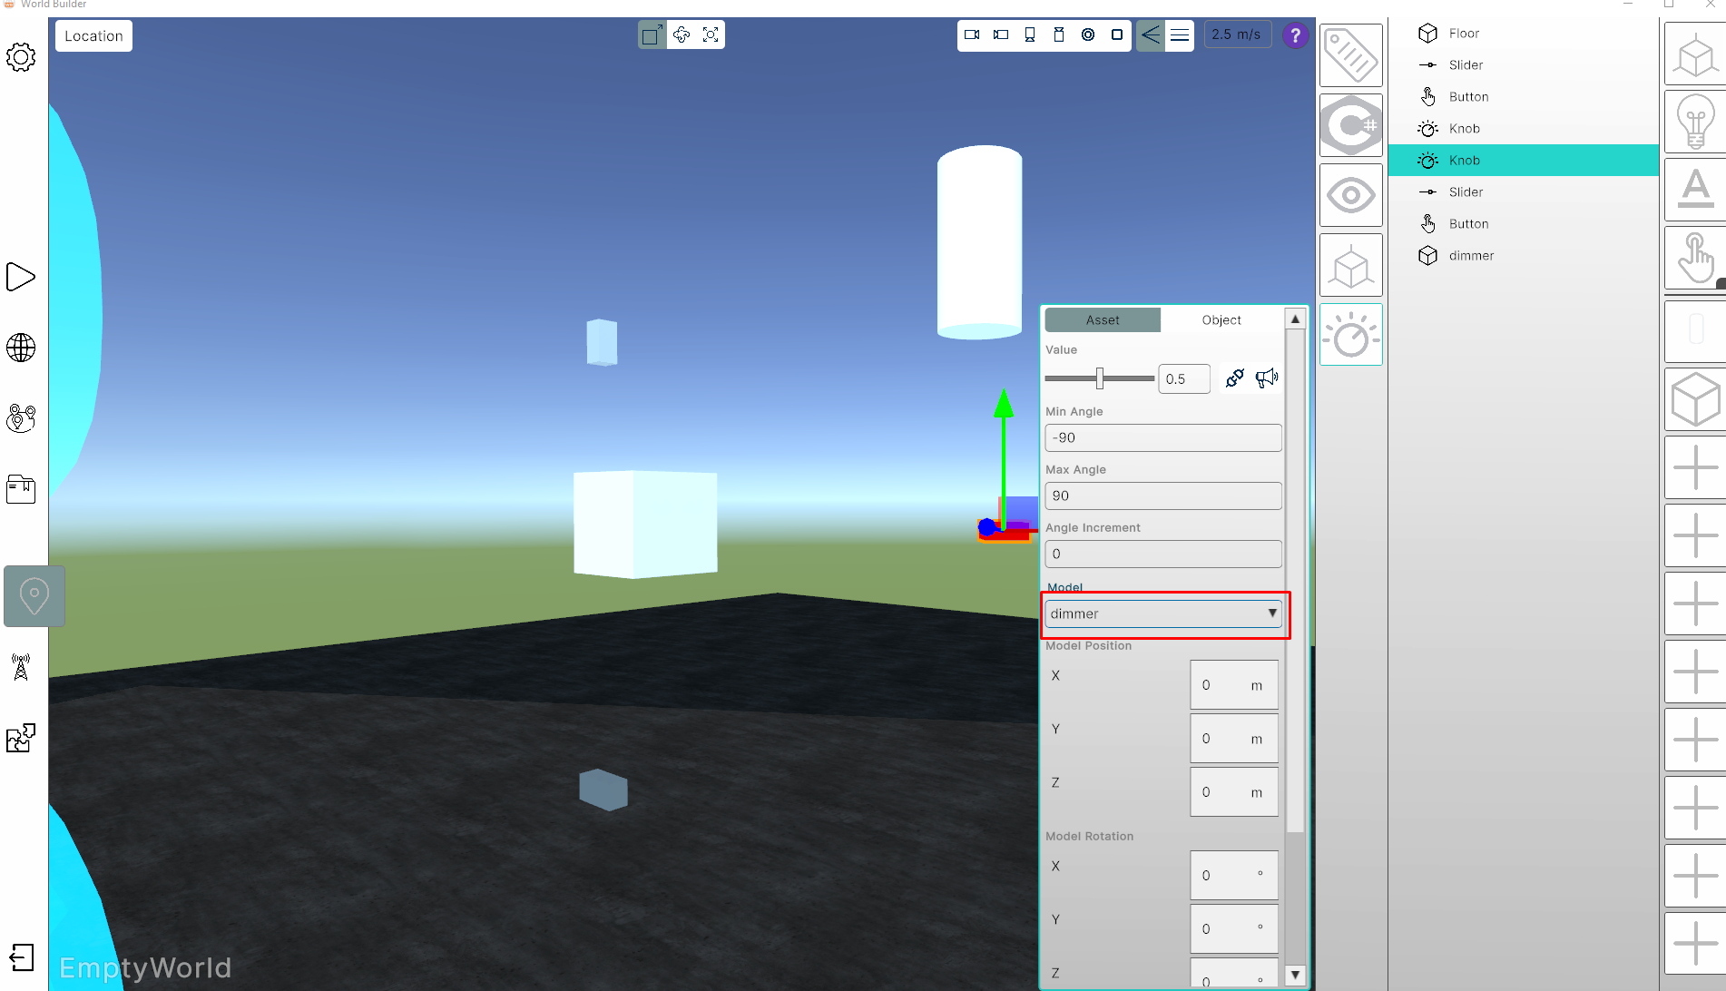
Task: Select the dimmer item in hierarchy
Action: click(1470, 256)
